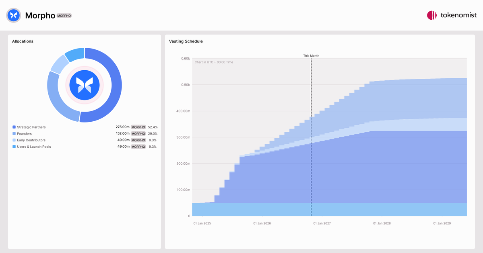Click the '0.60b' y-axis label
483x253 pixels.
[x=185, y=59]
